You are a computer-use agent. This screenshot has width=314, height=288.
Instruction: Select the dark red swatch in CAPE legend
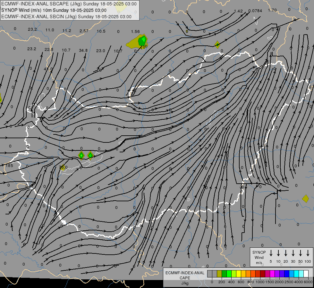pos(263,274)
